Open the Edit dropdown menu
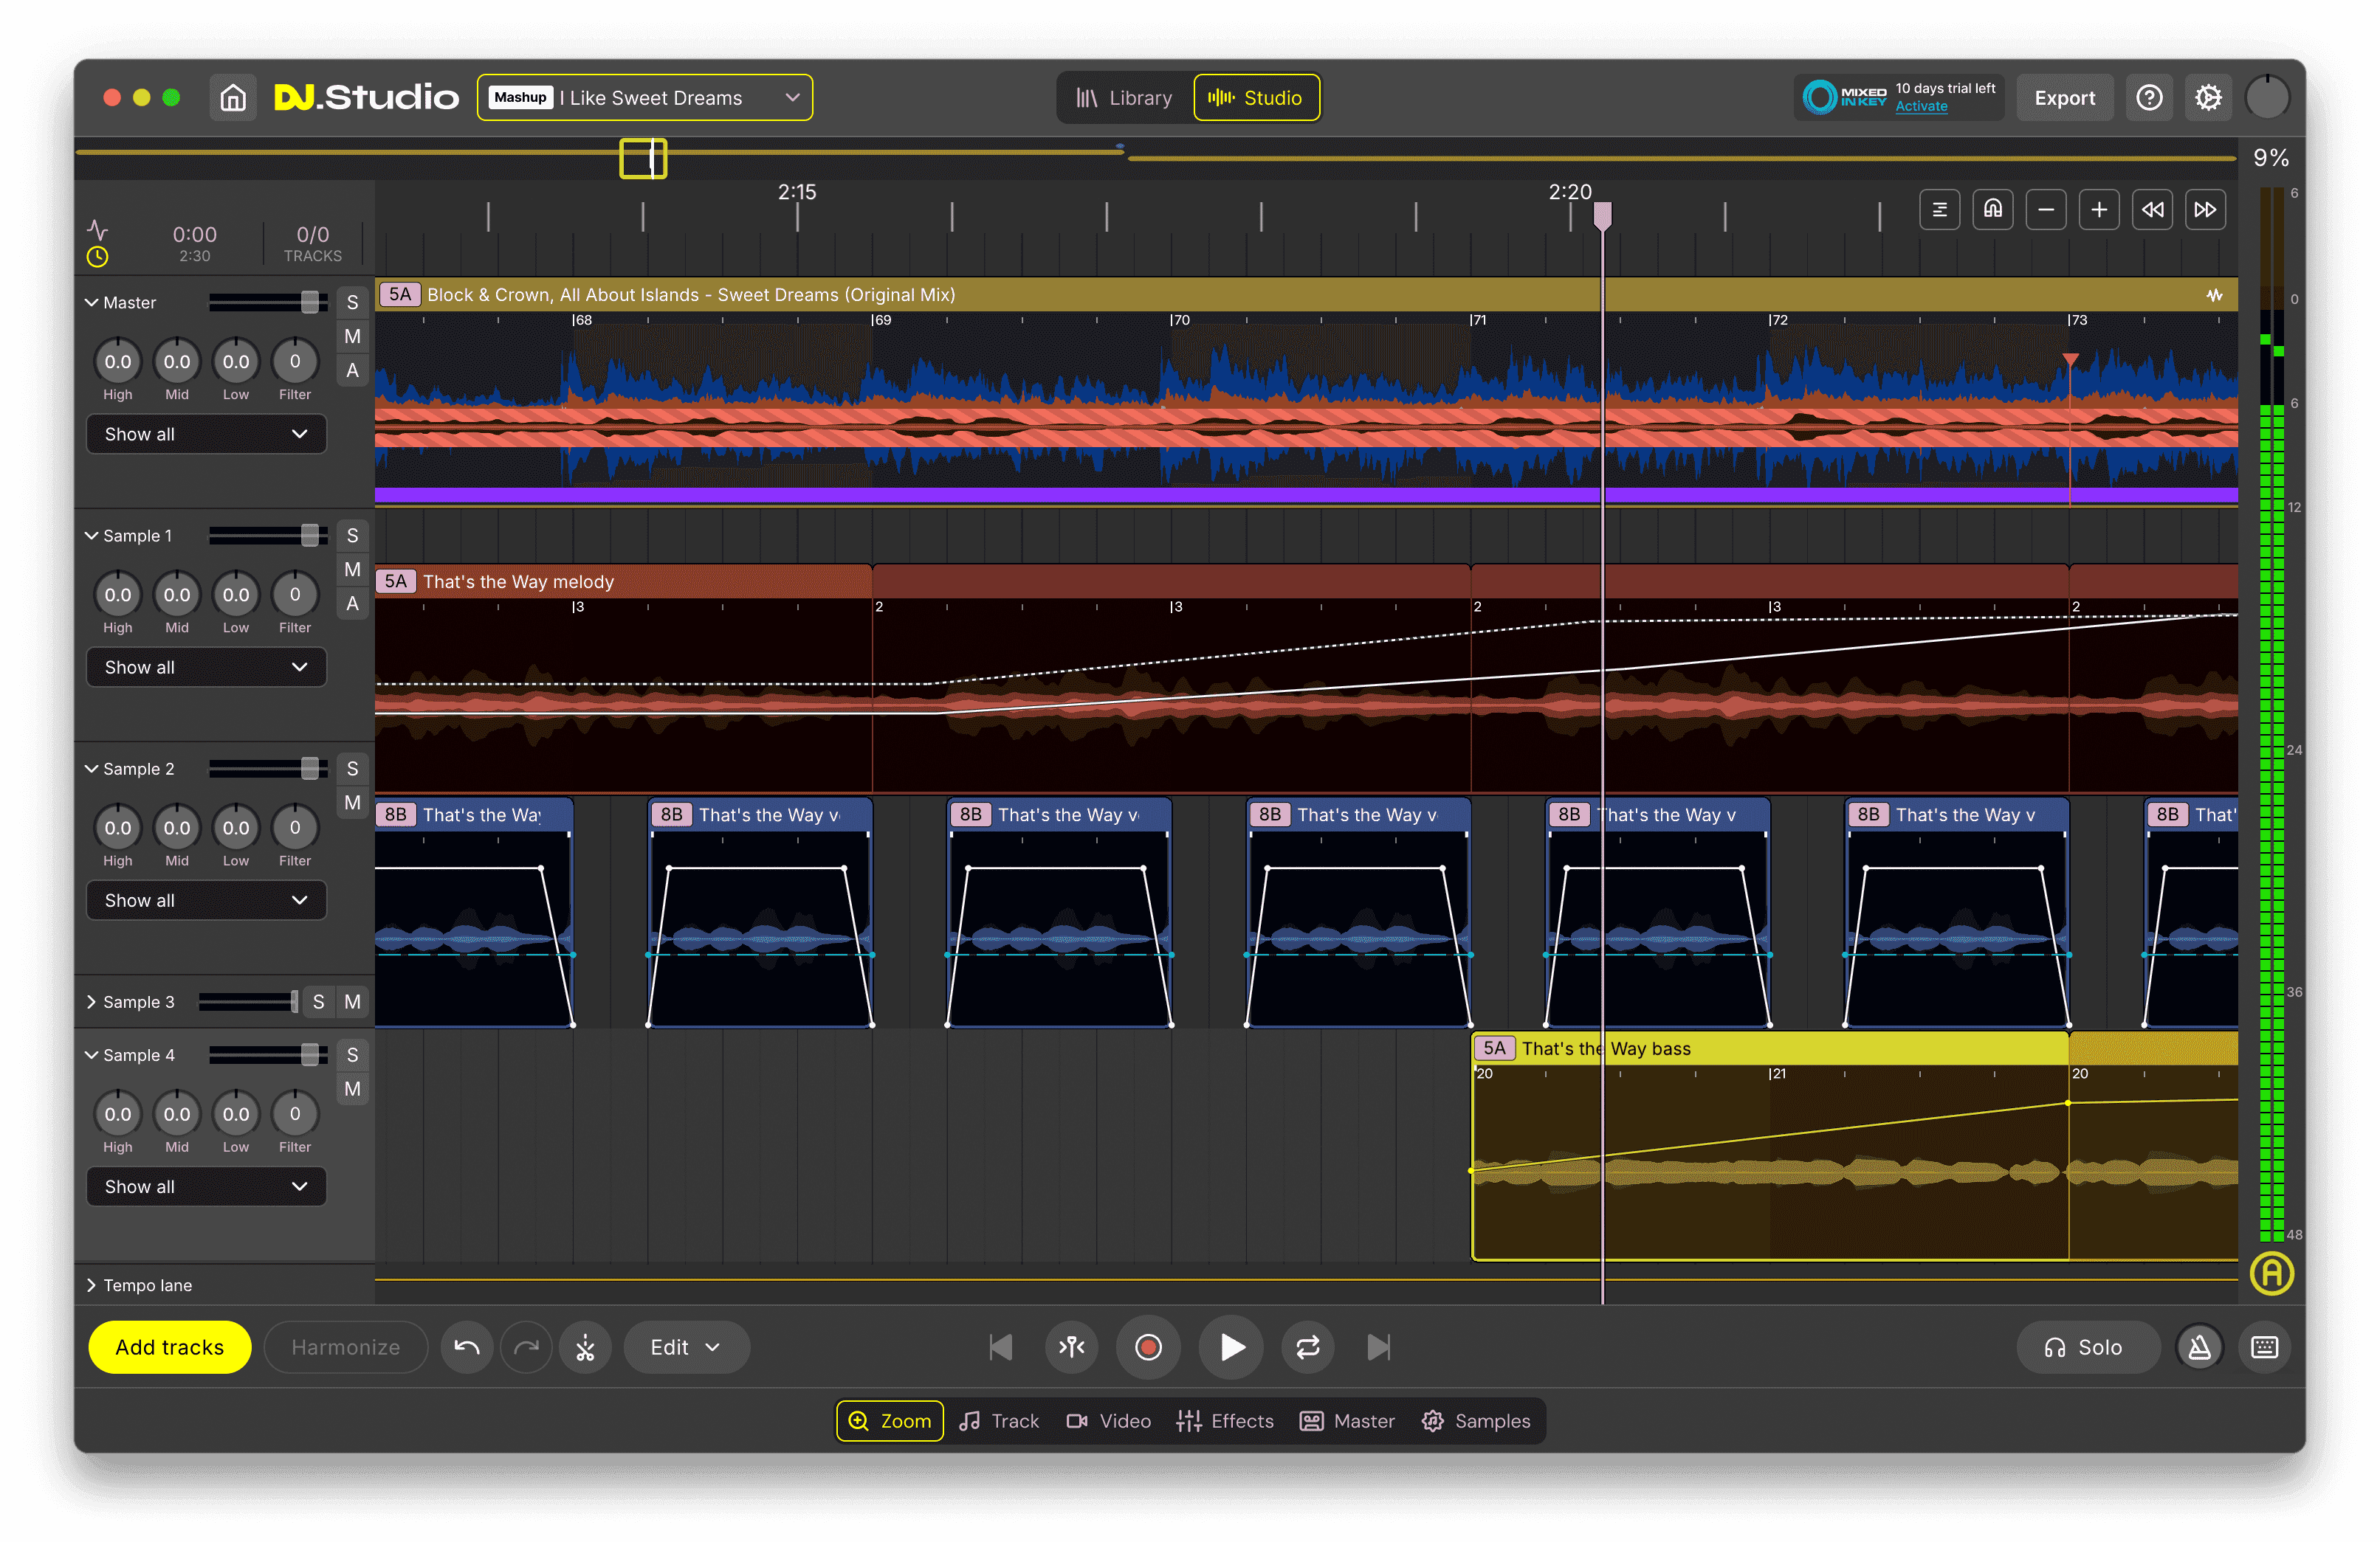 point(686,1347)
